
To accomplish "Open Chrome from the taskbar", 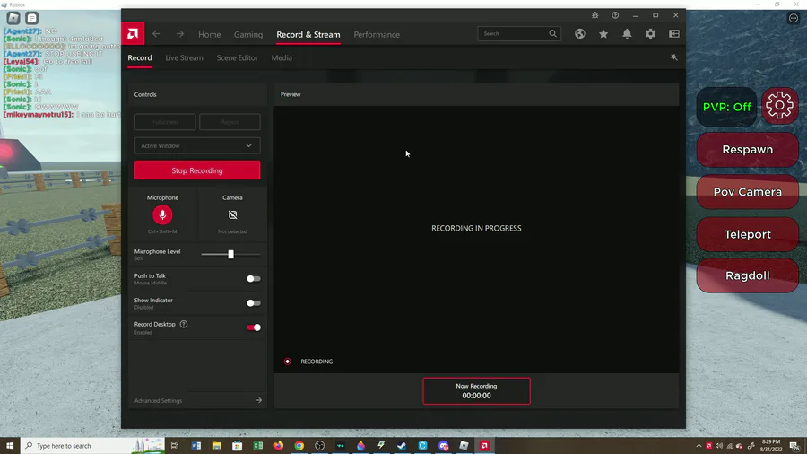I will point(299,446).
